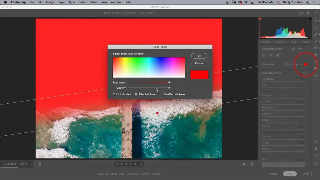Open the Photoshop application menu

point(18,2)
